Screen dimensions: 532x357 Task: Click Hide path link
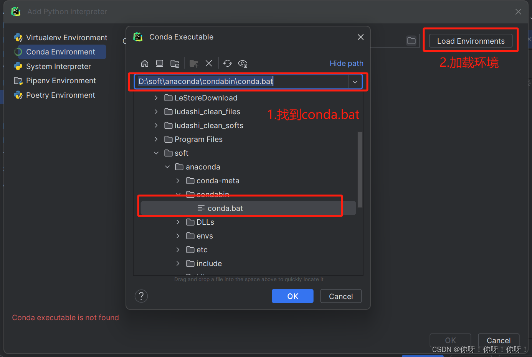(x=346, y=63)
